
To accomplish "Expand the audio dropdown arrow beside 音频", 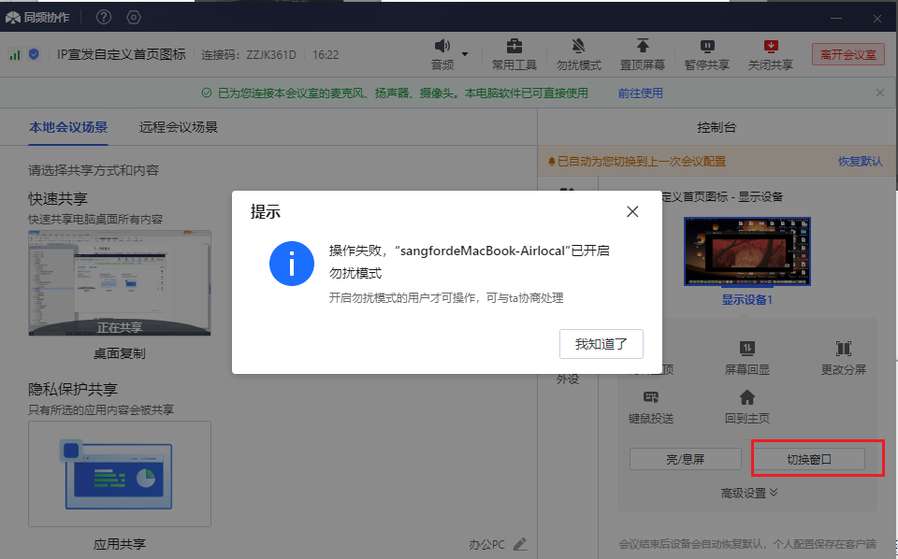I will [465, 54].
